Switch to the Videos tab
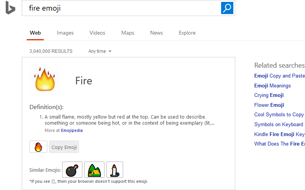Image resolution: width=305 pixels, height=190 pixels. 97,33
